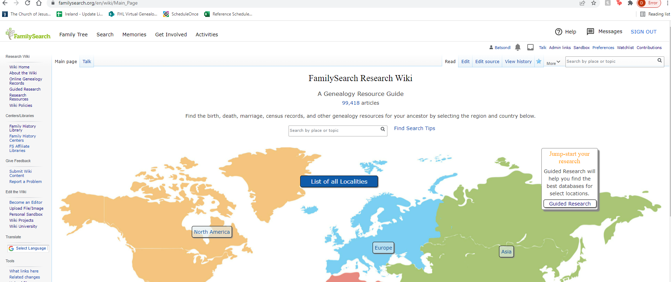The image size is (671, 282).
Task: Click SIGN OUT
Action: tap(643, 32)
